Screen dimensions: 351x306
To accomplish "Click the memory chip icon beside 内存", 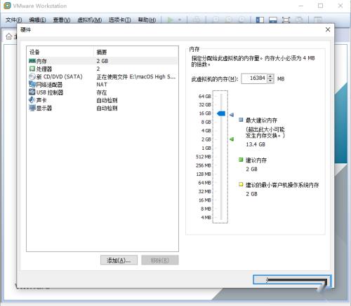I will (32, 61).
